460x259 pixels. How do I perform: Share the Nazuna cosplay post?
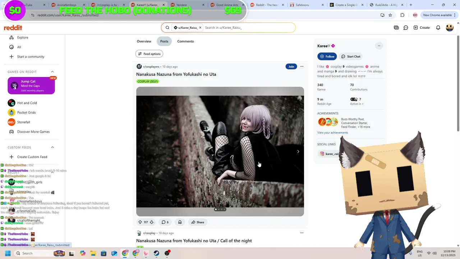point(198,222)
